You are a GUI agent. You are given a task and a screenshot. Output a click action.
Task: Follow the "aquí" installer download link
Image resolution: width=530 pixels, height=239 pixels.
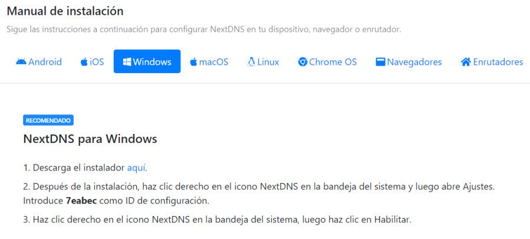(x=136, y=168)
